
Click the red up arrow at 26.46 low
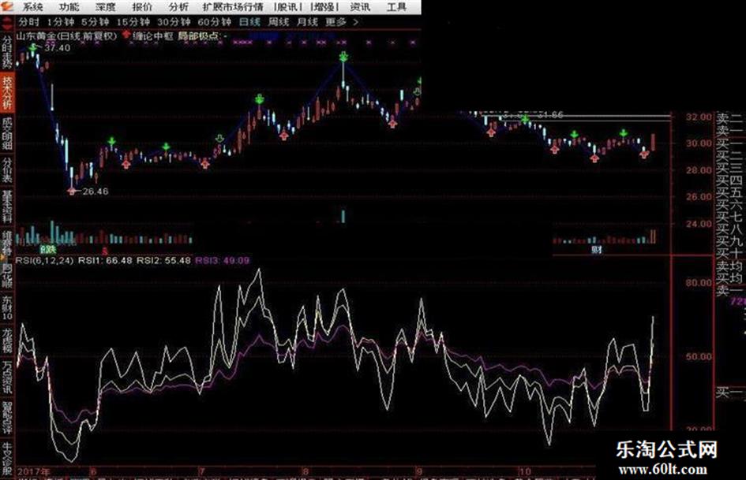pos(73,190)
